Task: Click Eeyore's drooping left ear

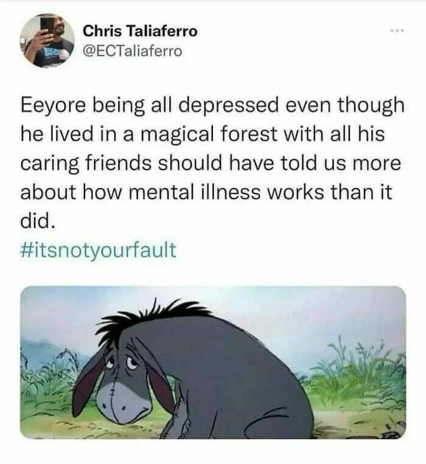Action: (x=88, y=385)
